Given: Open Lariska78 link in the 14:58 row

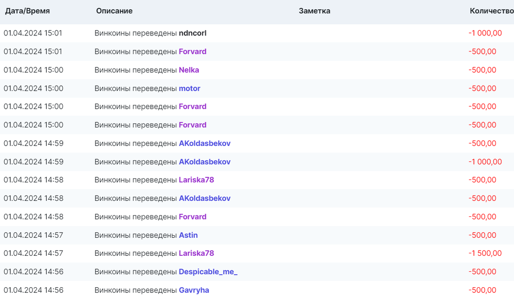Looking at the screenshot, I should pyautogui.click(x=196, y=180).
